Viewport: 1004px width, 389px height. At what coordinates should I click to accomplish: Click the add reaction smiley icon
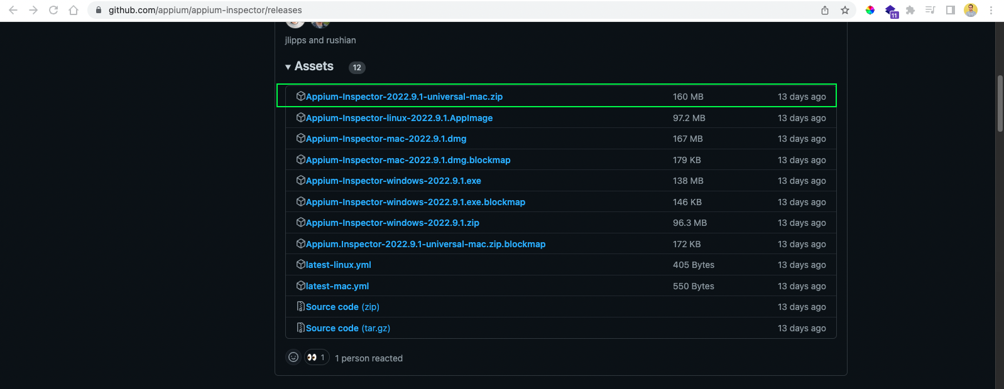coord(293,357)
